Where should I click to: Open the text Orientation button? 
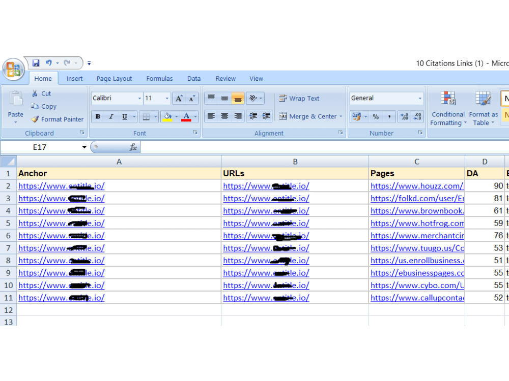click(256, 98)
